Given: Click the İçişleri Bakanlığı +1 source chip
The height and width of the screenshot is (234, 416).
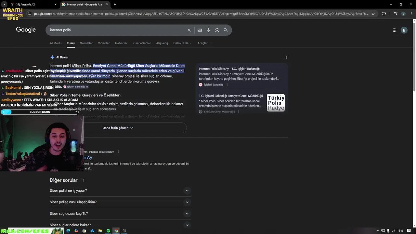Looking at the screenshot, I should coord(76,87).
